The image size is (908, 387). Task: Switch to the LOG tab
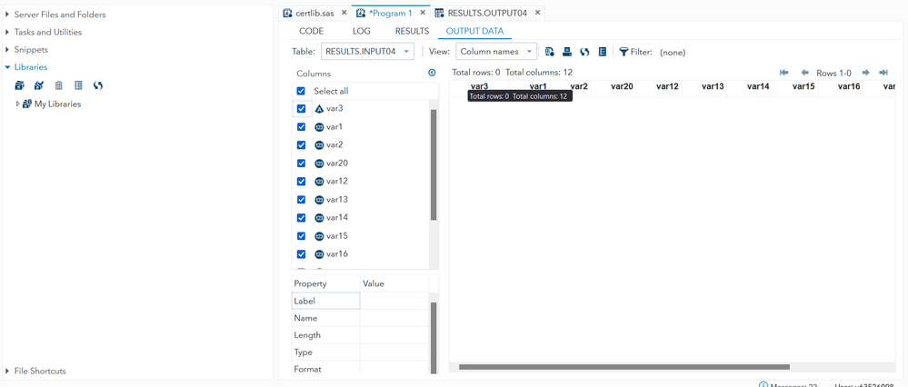pyautogui.click(x=362, y=31)
